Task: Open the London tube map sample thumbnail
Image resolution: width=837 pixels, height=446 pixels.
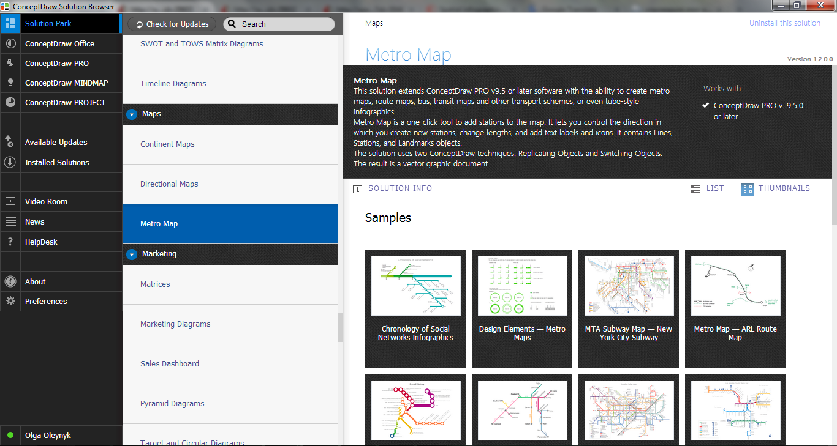Action: (629, 410)
